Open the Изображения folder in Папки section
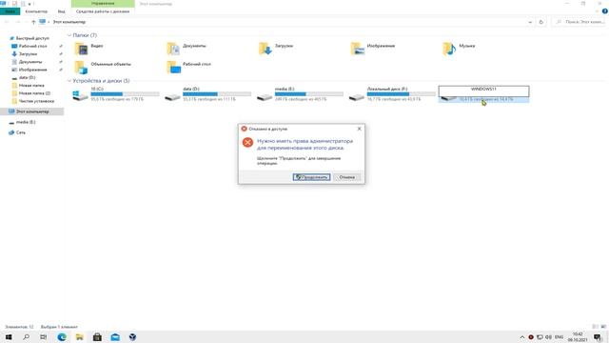This screenshot has width=609, height=343. 373,49
